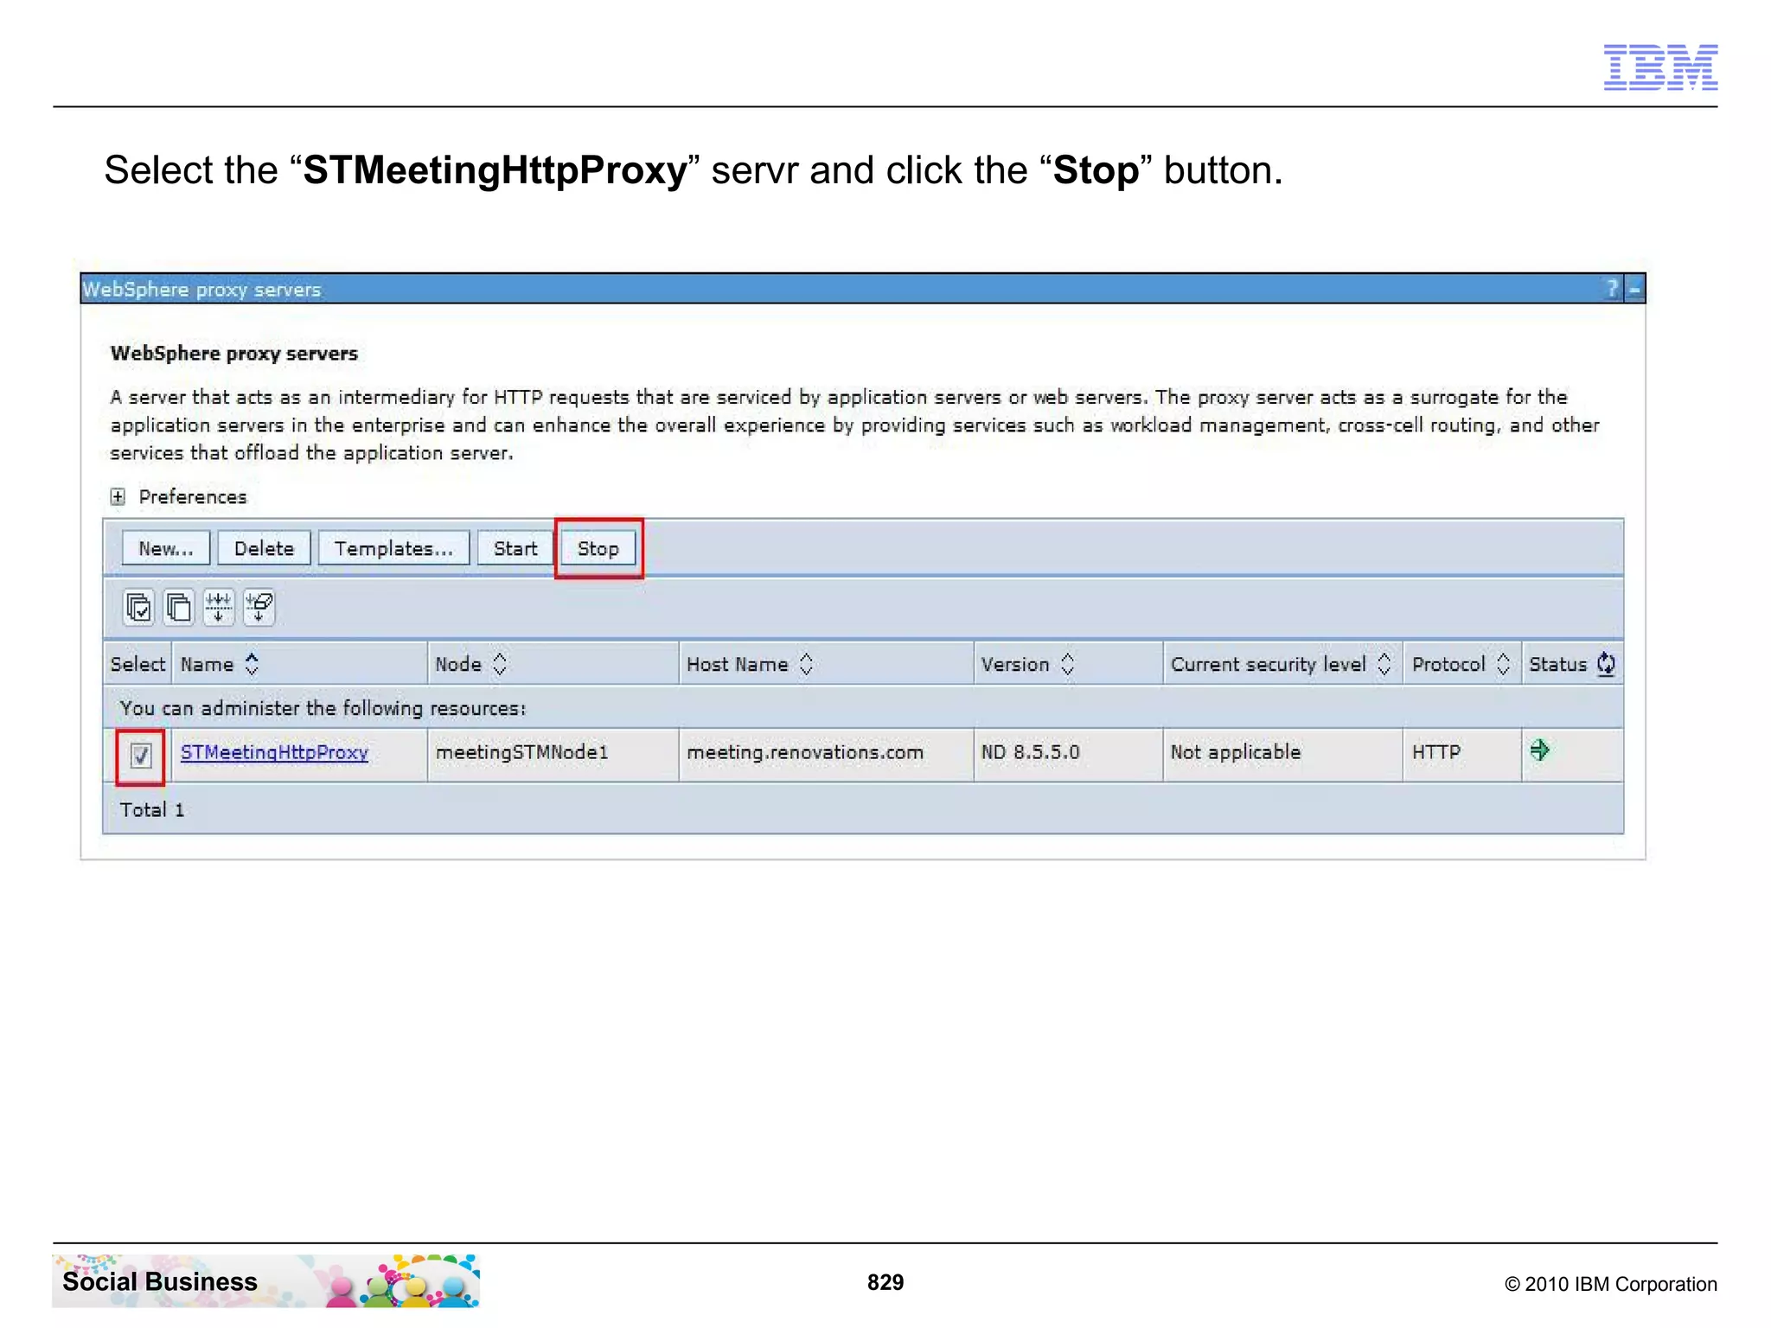Sort by the Name column
The width and height of the screenshot is (1771, 1328).
(252, 664)
